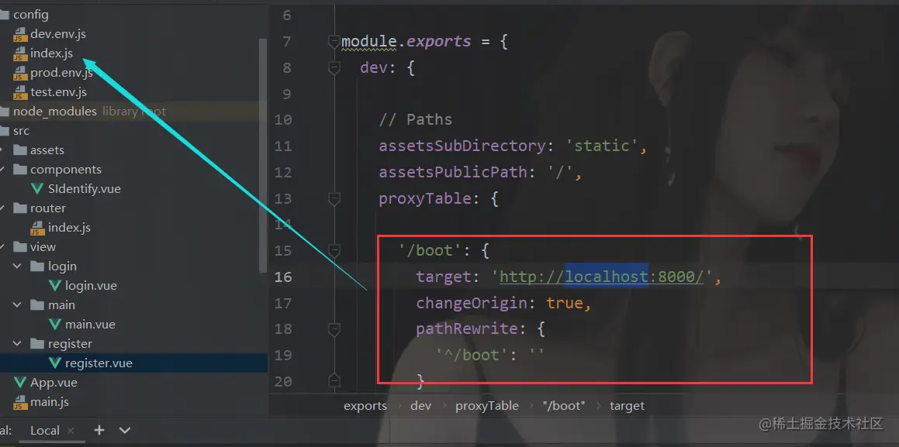This screenshot has height=447, width=899.
Task: Click the target property on line 16
Action: click(444, 277)
